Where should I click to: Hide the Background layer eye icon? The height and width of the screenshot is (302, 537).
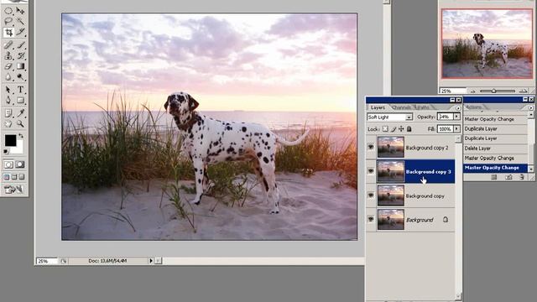[371, 219]
